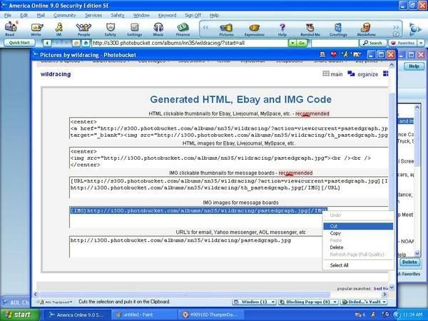
Task: Click the URL's for email code box
Action: tap(196, 247)
